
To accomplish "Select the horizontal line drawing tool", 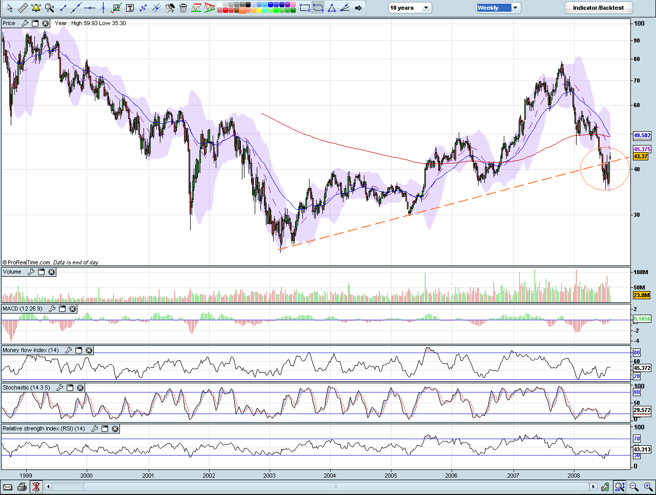I will (90, 8).
